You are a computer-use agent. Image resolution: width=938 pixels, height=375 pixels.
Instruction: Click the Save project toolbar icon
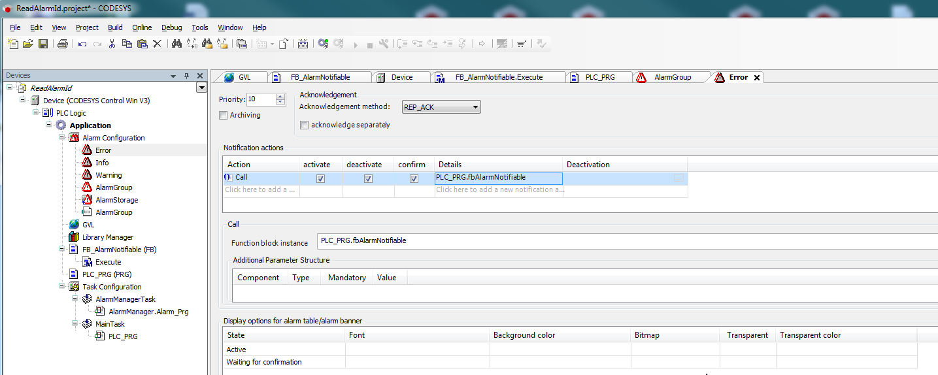43,44
